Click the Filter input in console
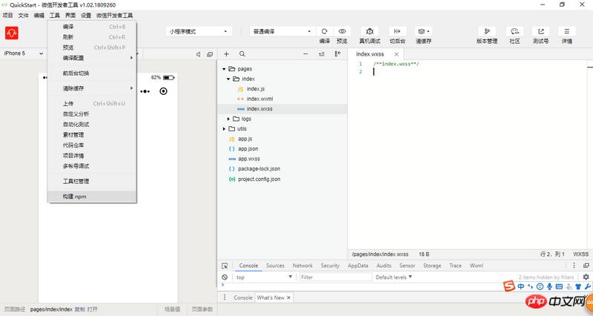This screenshot has height=316, width=593. pyautogui.click(x=334, y=277)
